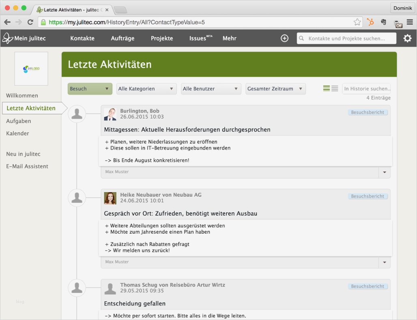Click Bob Burlington's profile photo
The image size is (417, 320).
110,114
